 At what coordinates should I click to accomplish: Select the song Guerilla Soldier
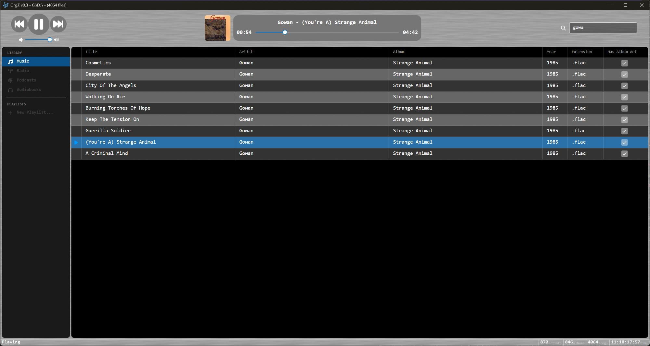tap(108, 131)
